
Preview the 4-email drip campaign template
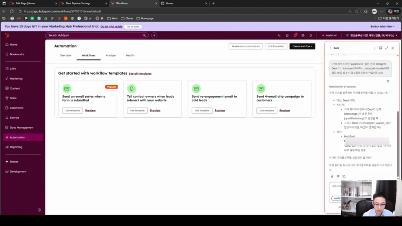click(x=285, y=110)
